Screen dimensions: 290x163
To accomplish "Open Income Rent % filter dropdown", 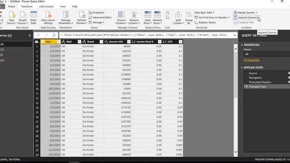I will point(159,42).
